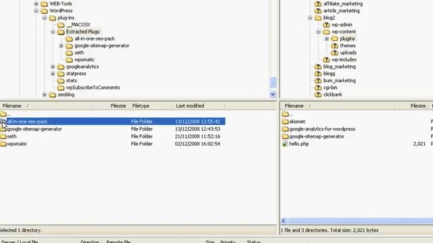Click the hello.php file icon
This screenshot has width=433, height=243.
click(x=285, y=144)
